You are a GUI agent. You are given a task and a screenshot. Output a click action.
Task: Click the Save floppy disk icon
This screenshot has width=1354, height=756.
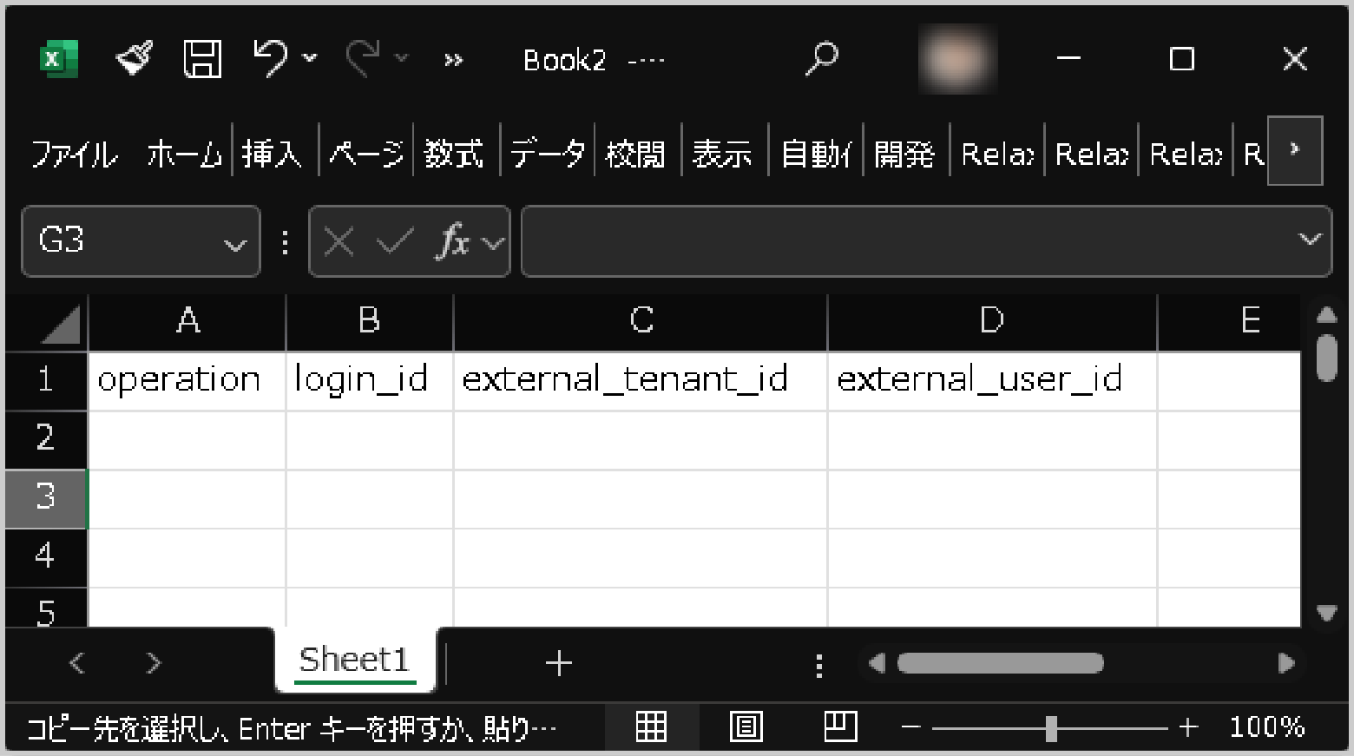202,59
